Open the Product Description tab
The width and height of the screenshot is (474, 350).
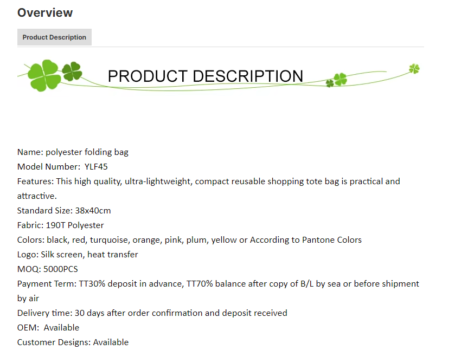54,37
